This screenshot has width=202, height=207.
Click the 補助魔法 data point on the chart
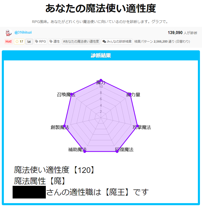[x=85, y=151]
